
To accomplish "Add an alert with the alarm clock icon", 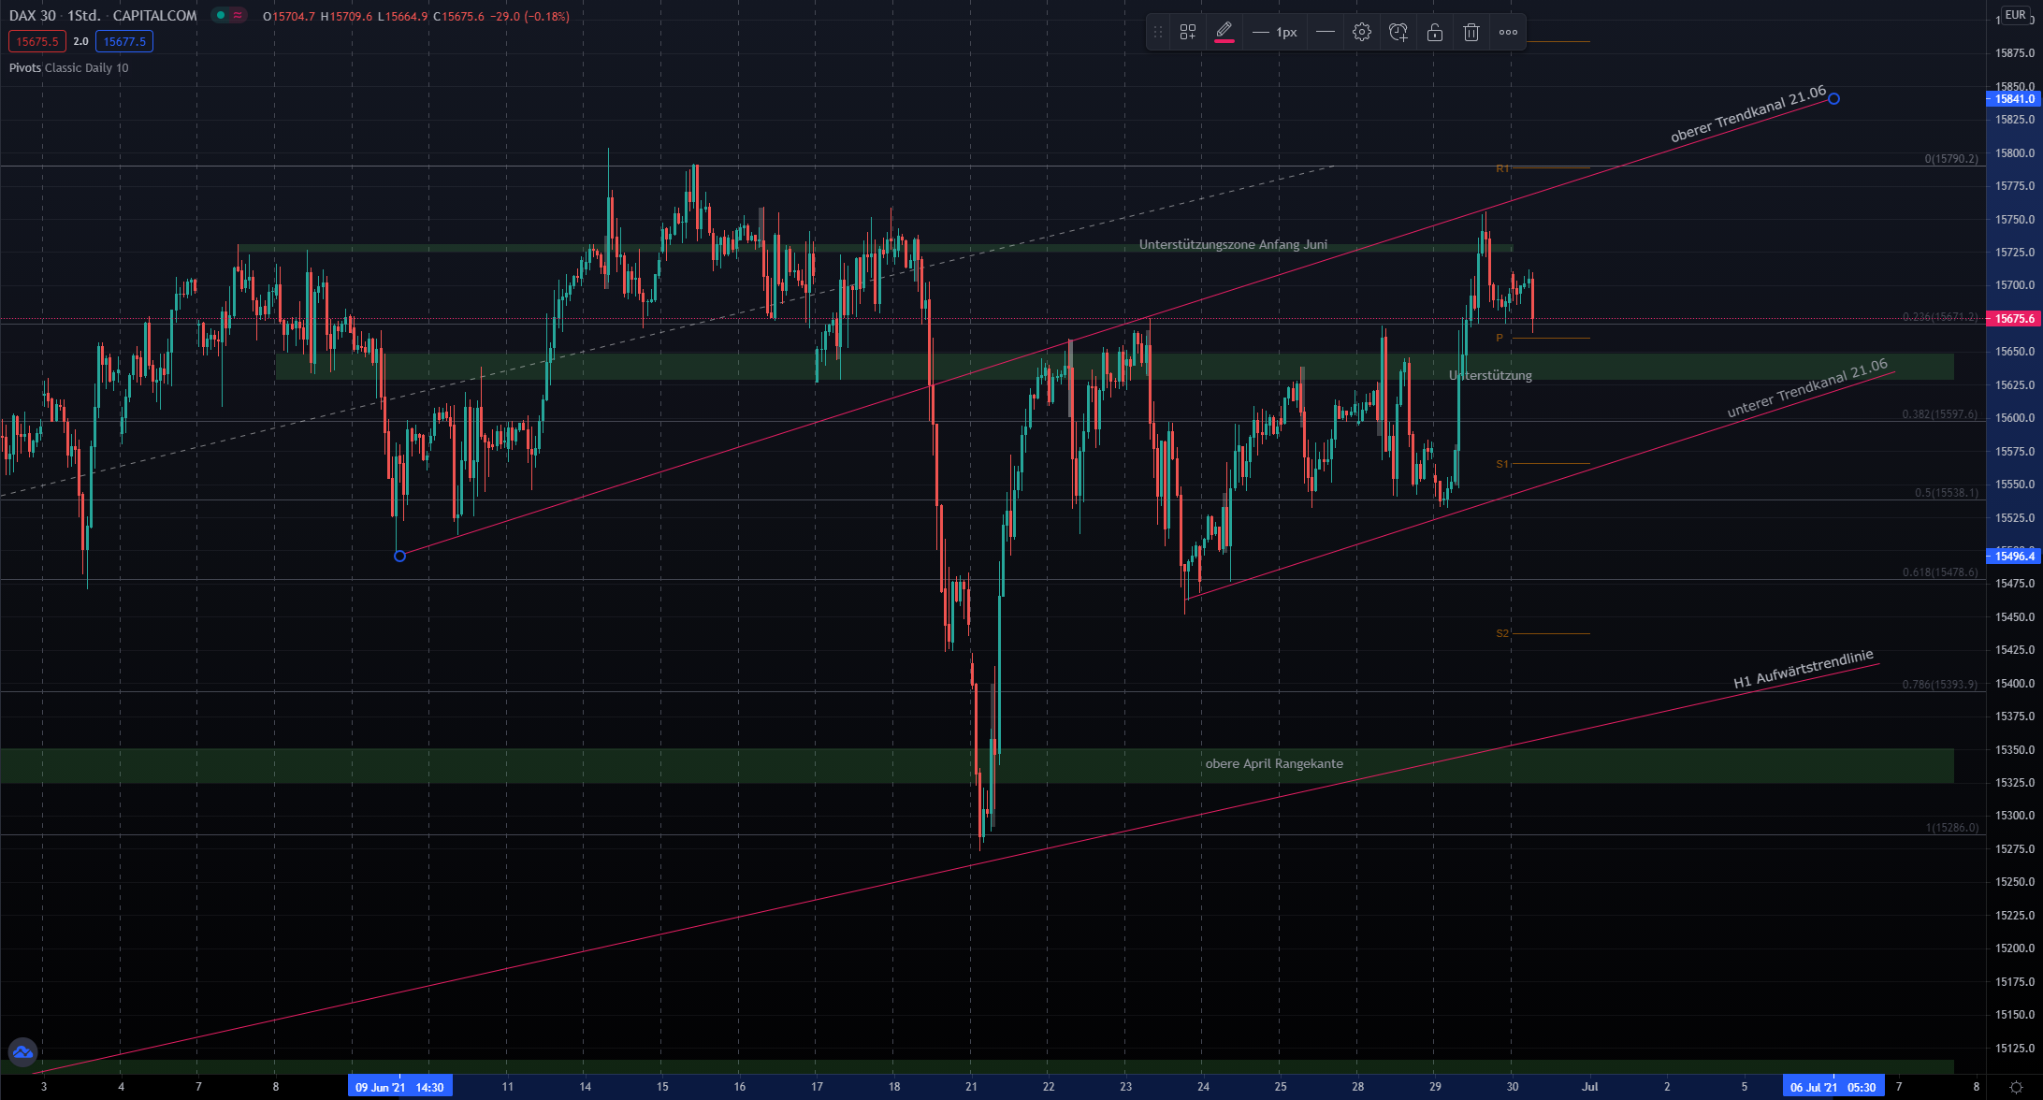I will pyautogui.click(x=1398, y=33).
